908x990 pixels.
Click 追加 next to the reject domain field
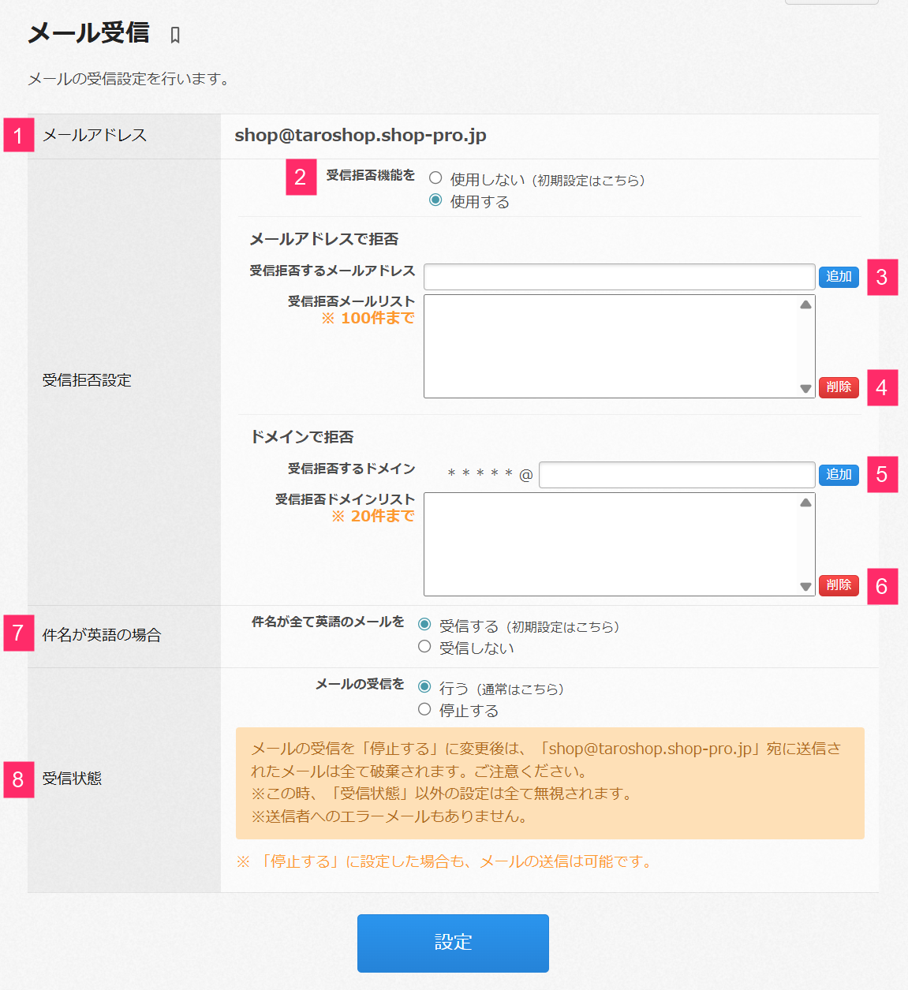[838, 475]
